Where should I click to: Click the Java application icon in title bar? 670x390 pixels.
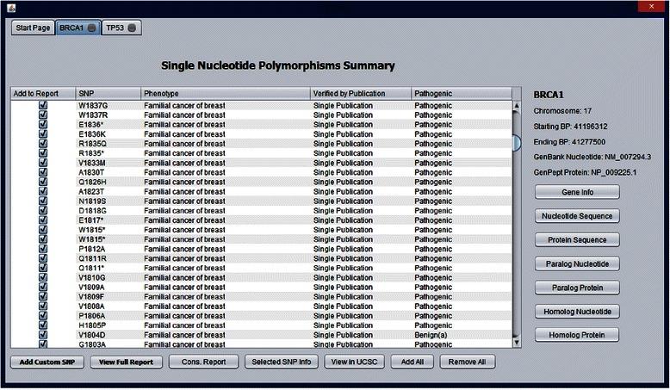[x=9, y=6]
